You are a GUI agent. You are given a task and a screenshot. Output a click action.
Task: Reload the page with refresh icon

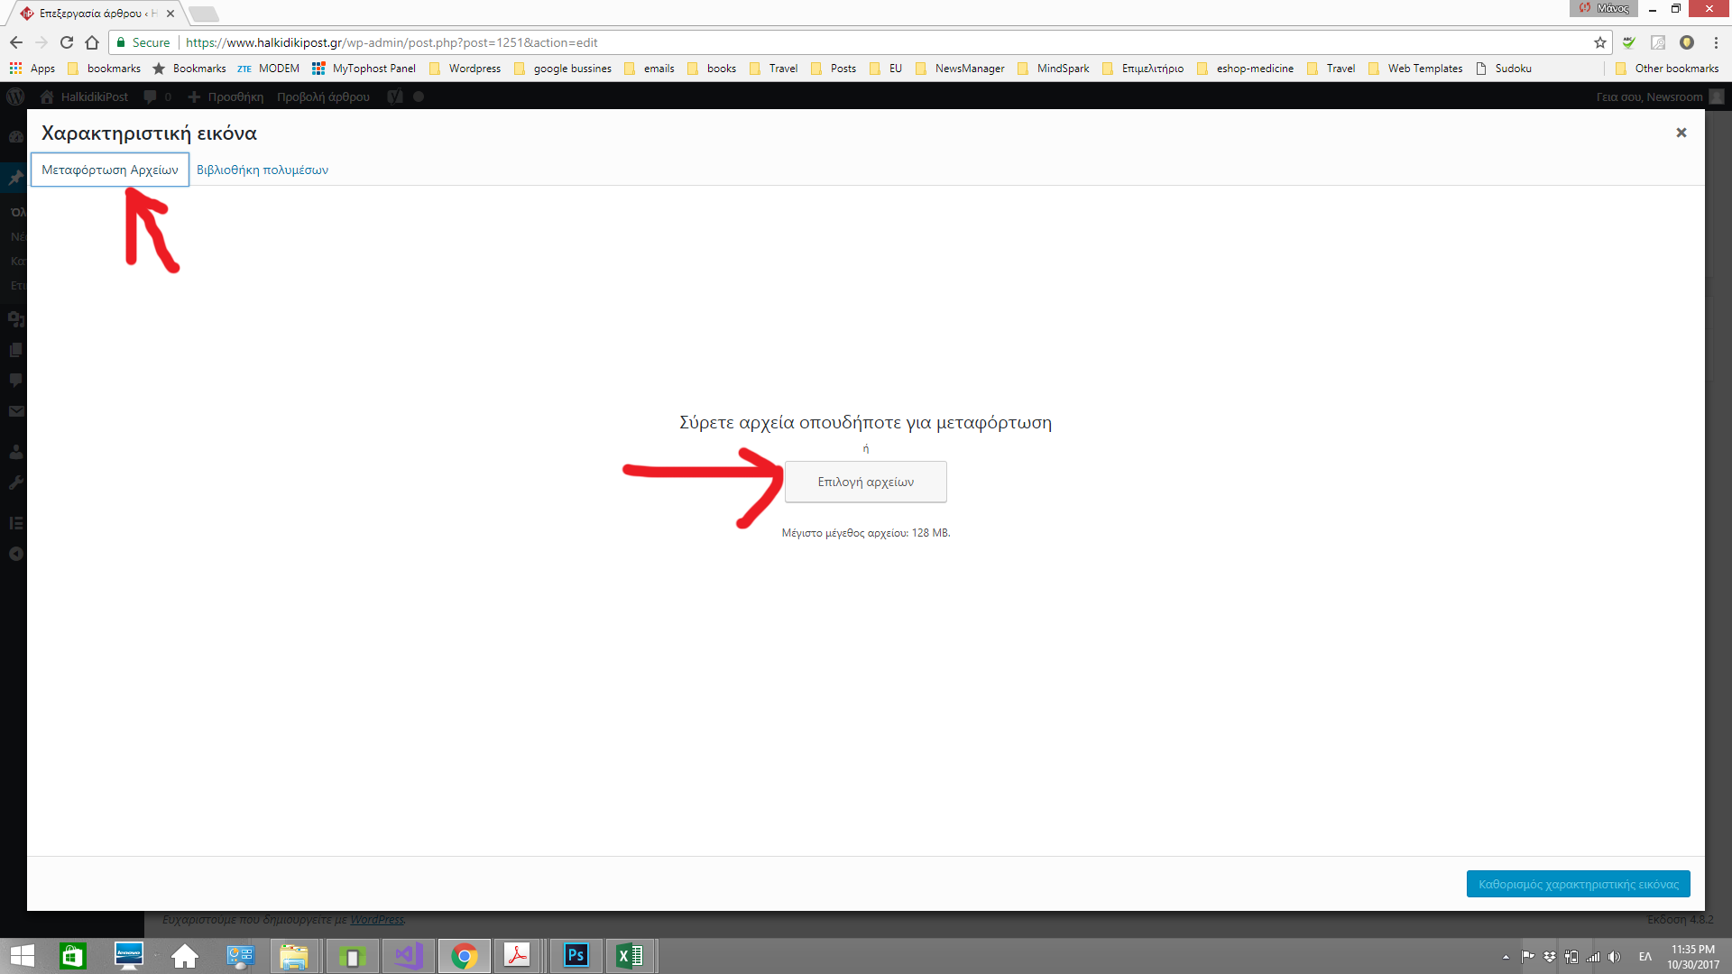67,42
